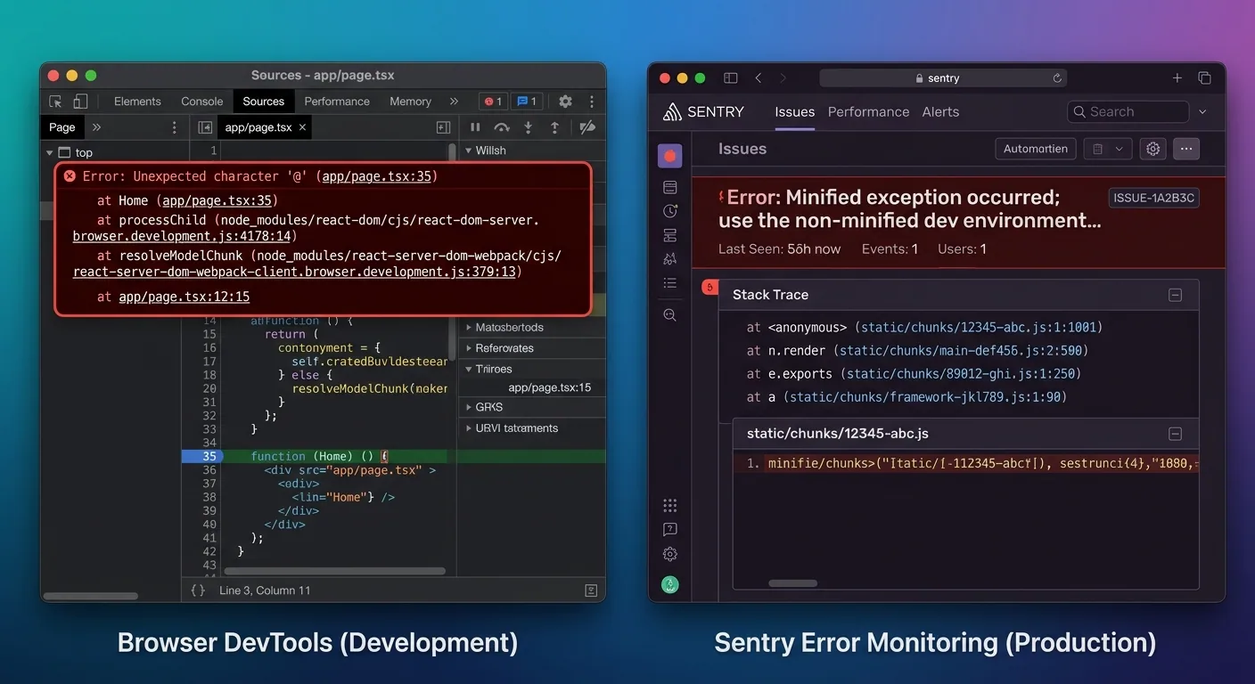Click the pretty-print braces icon

point(198,590)
